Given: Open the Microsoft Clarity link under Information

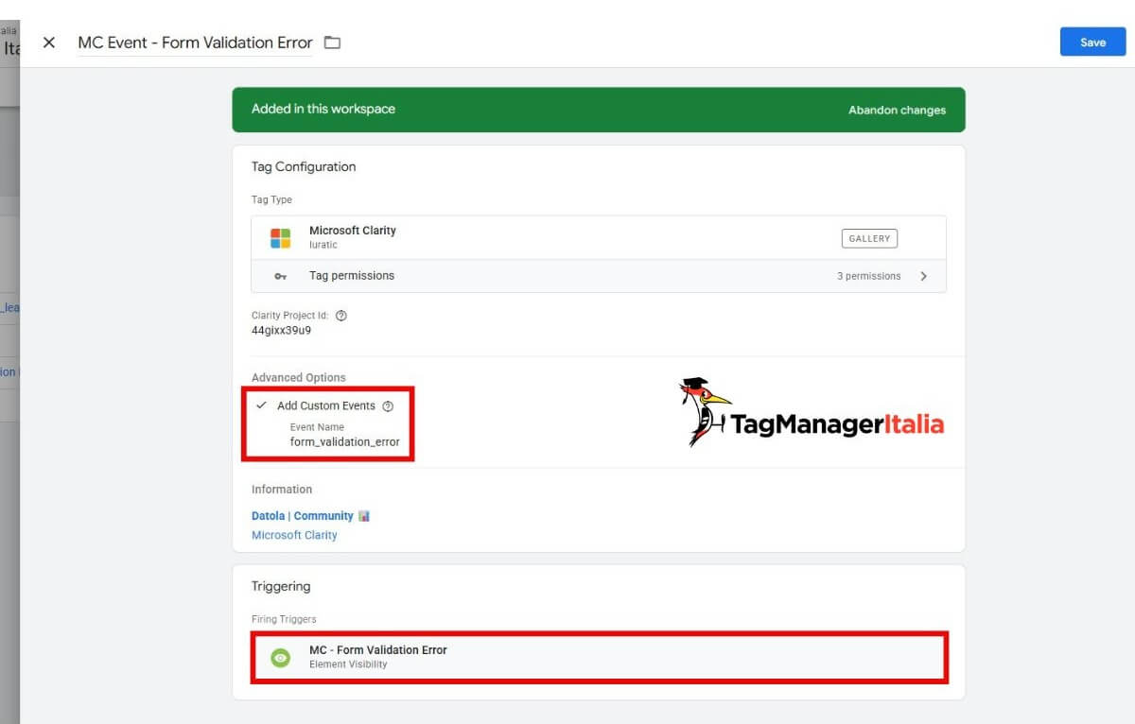Looking at the screenshot, I should (294, 535).
